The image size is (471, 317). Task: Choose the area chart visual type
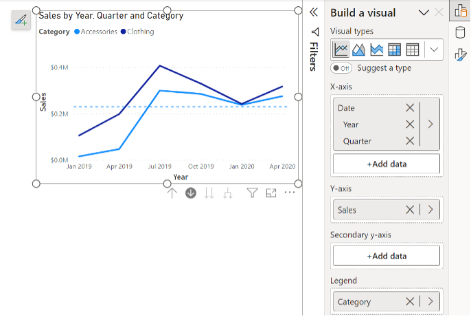click(x=359, y=50)
